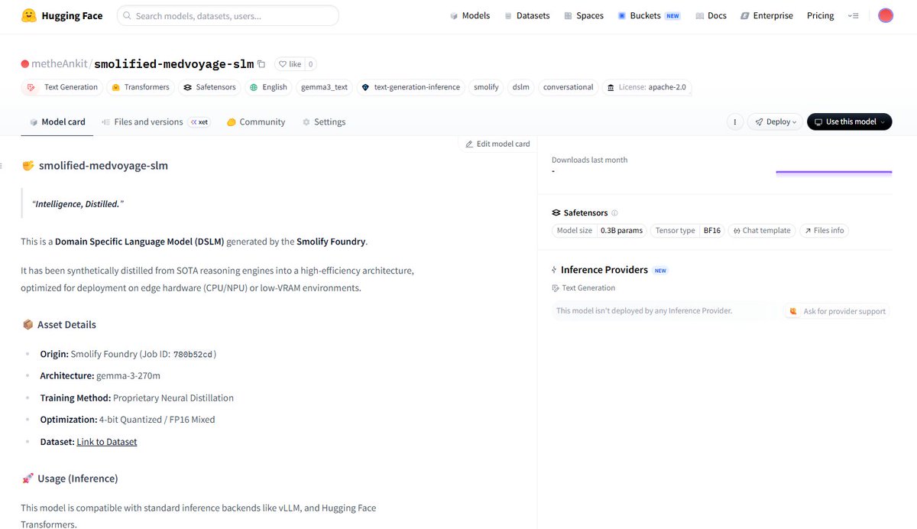
Task: Click the Architecture gemma-3-270m line
Action: point(100,376)
